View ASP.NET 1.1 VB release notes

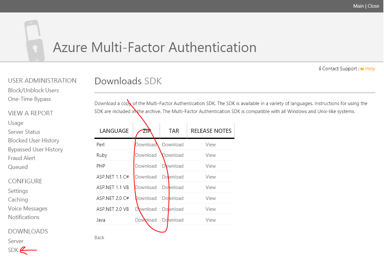coord(211,187)
